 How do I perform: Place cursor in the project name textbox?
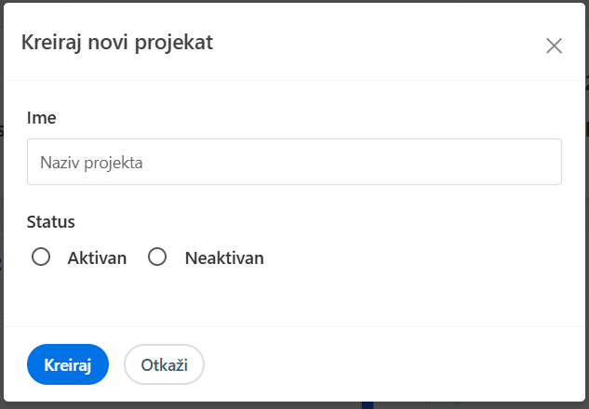[x=294, y=162]
